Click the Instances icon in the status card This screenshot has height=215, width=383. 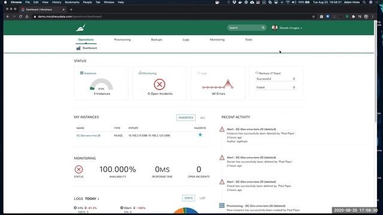(x=81, y=73)
